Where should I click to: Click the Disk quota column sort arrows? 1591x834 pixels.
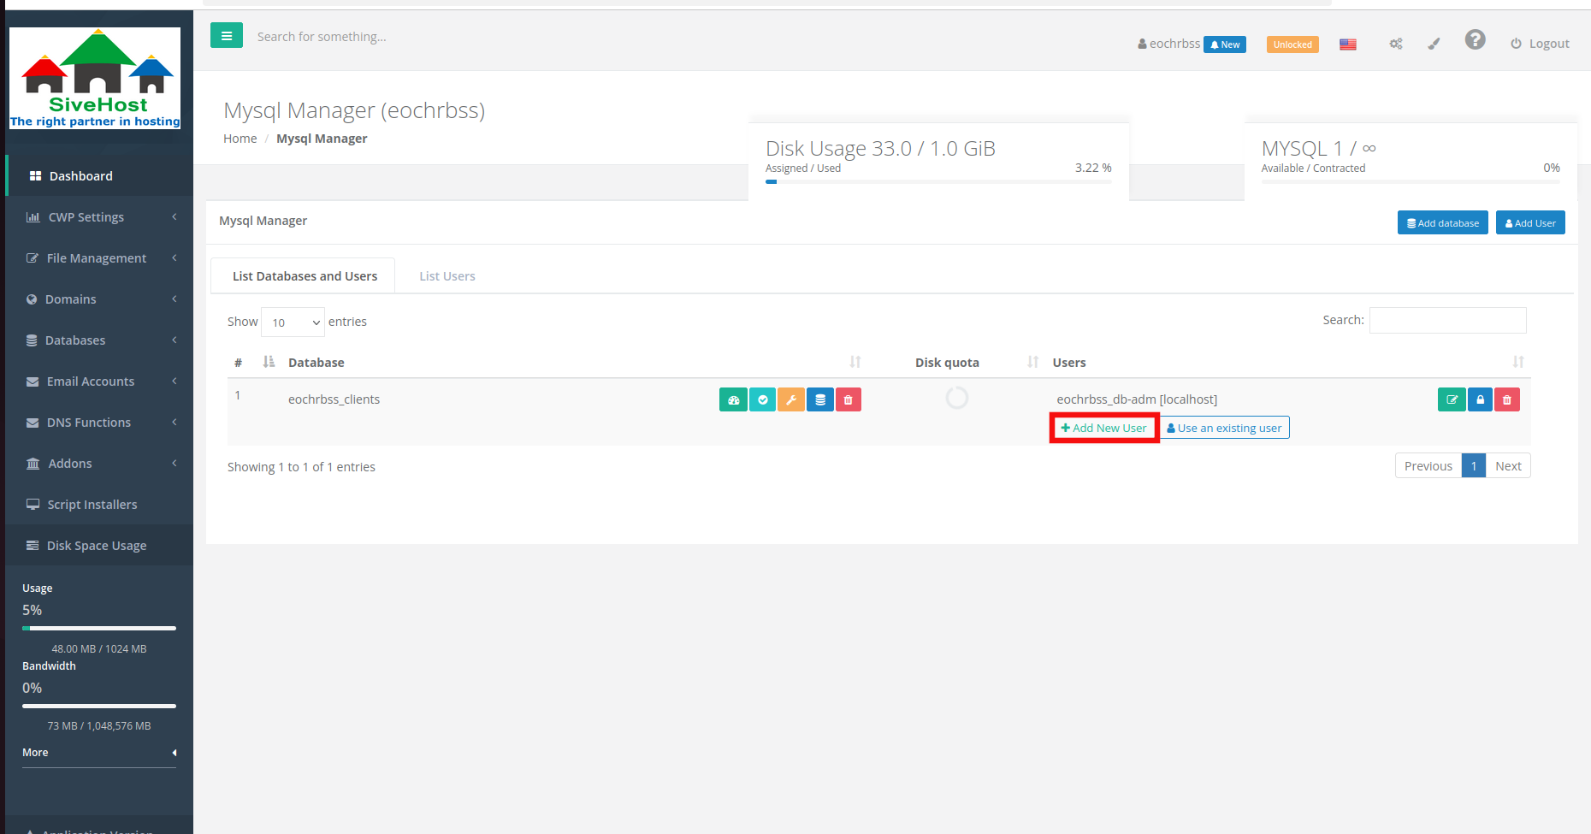[1032, 362]
